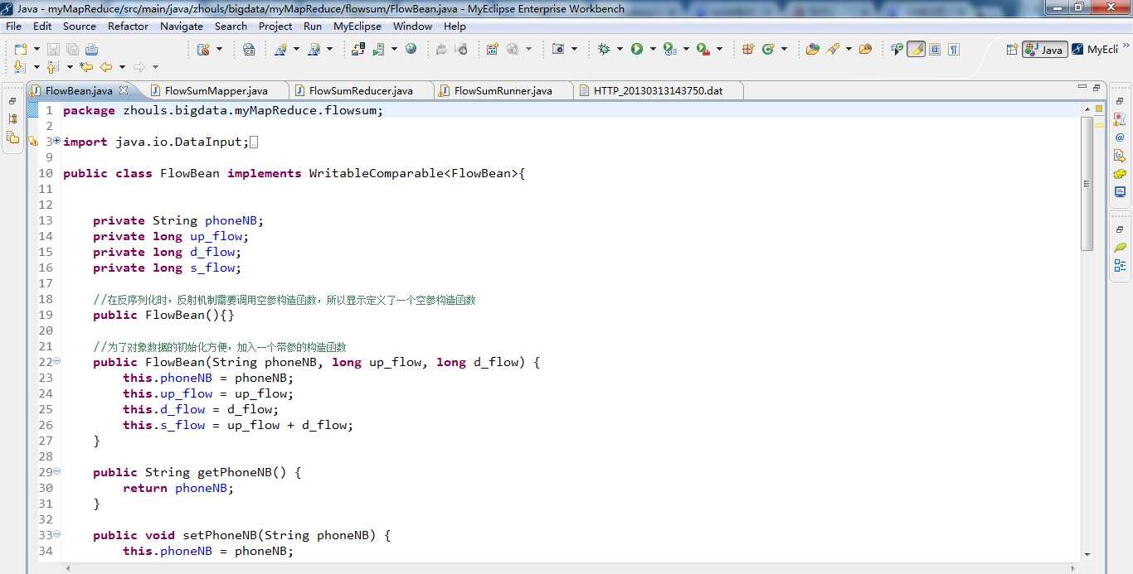Open the Outline view icon in the right sidebar
The width and height of the screenshot is (1133, 574).
coord(1120,266)
